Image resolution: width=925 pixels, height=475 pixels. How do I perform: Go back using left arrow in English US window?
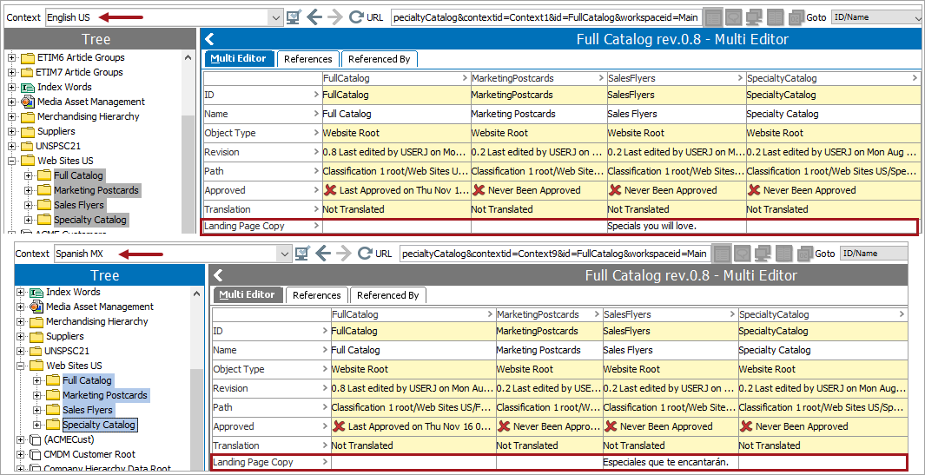point(314,17)
